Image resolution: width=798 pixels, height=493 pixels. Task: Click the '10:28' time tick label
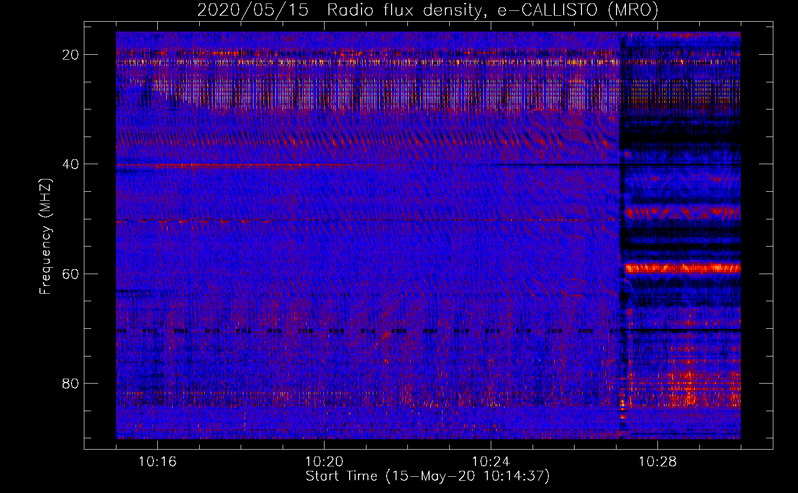coord(657,462)
